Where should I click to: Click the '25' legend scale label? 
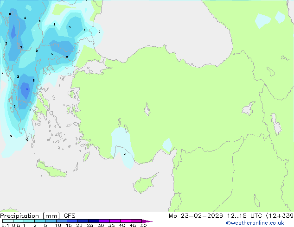pos(90,225)
